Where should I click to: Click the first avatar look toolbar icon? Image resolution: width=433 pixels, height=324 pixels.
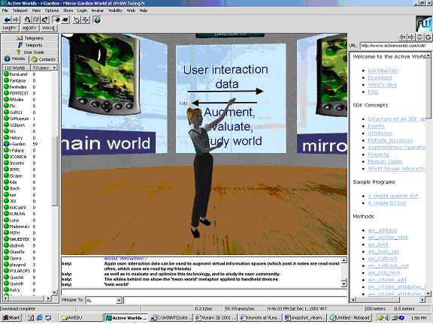click(x=27, y=19)
